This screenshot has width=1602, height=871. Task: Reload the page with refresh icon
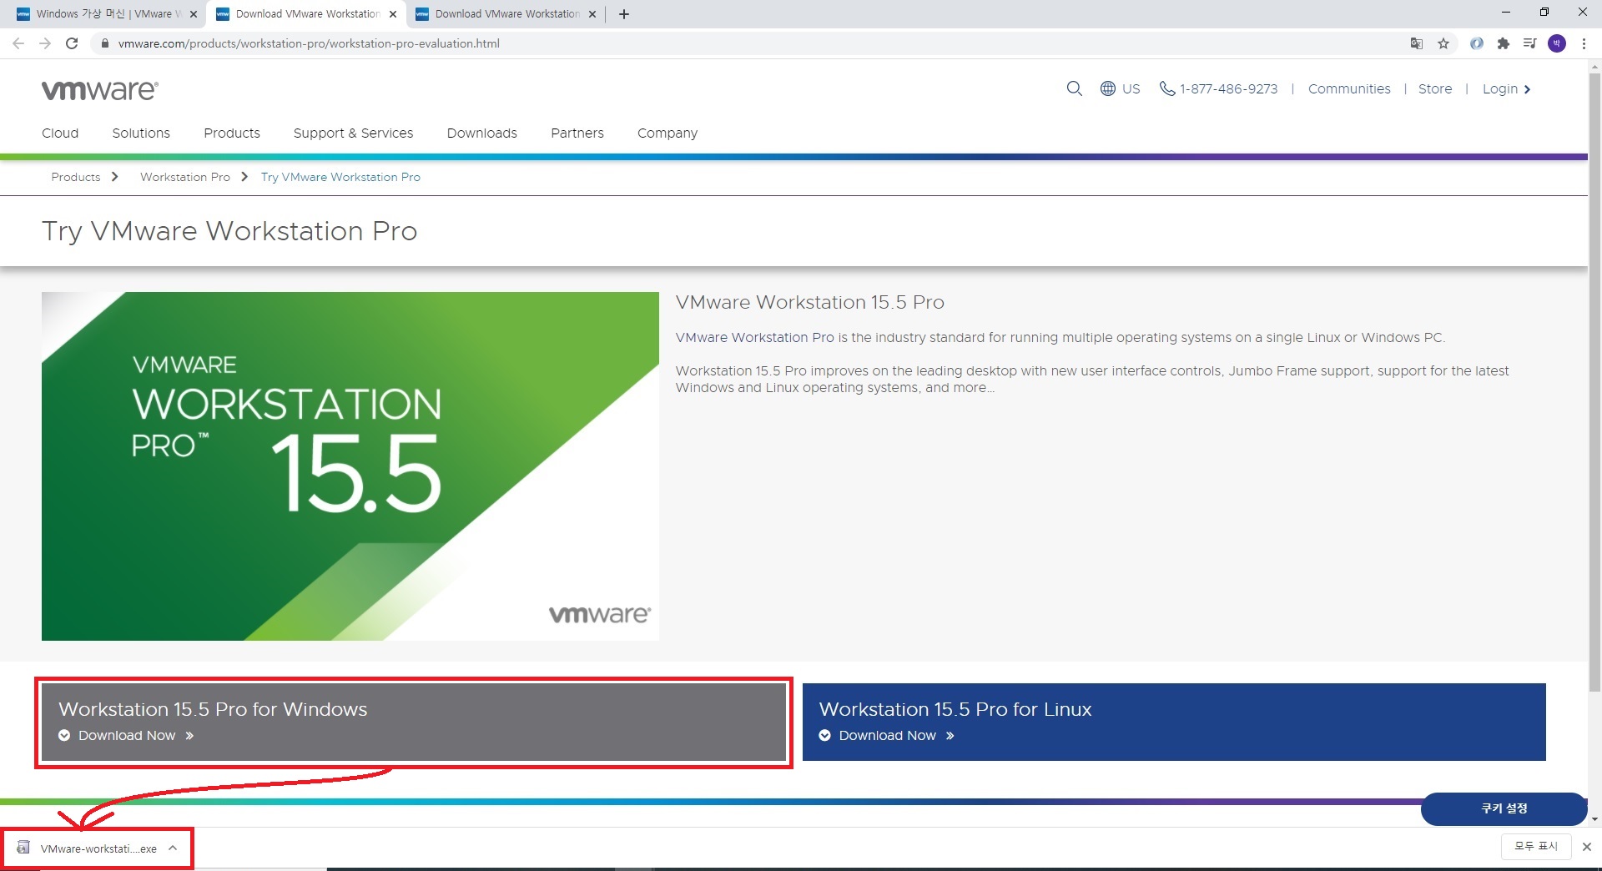72,43
